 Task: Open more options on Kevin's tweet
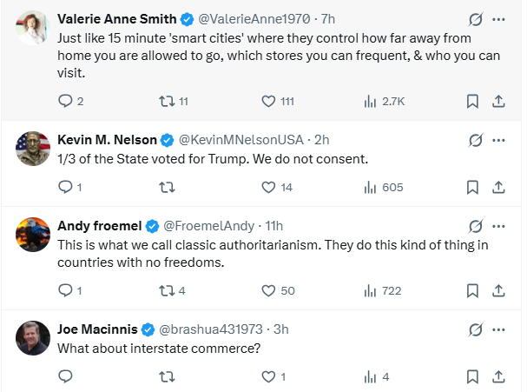pos(499,140)
